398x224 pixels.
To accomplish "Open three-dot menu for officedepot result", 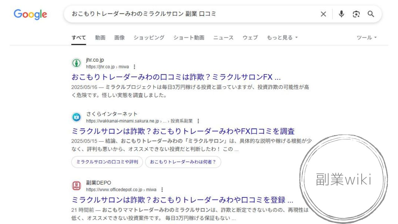I will point(162,190).
